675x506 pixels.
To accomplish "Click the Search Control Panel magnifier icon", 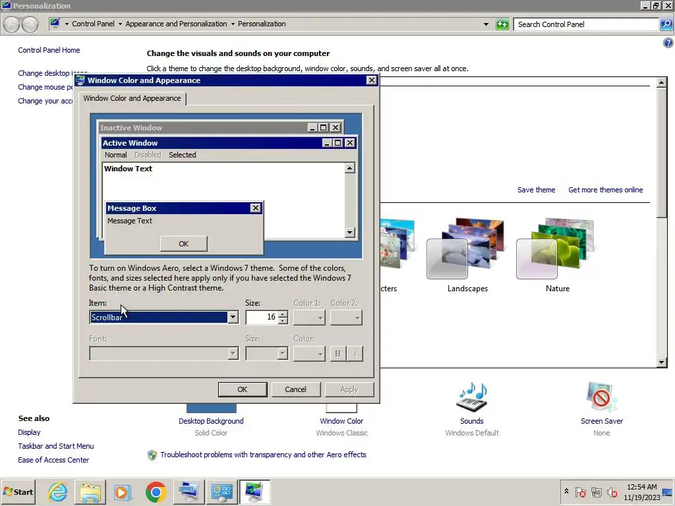I will (666, 24).
